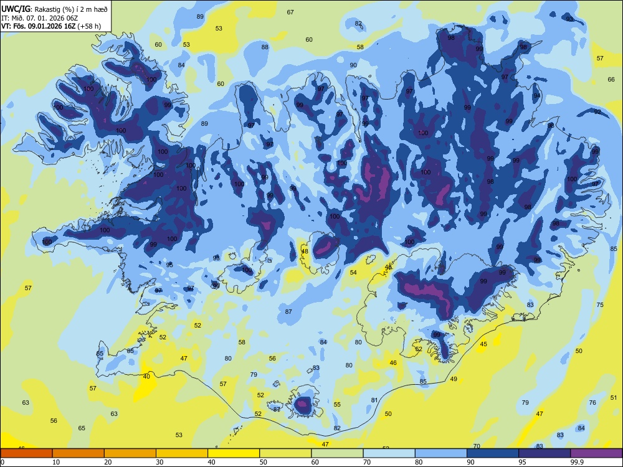This screenshot has width=623, height=467.
Task: Click the 10–20 orange legend swatch
Action: tap(78, 453)
